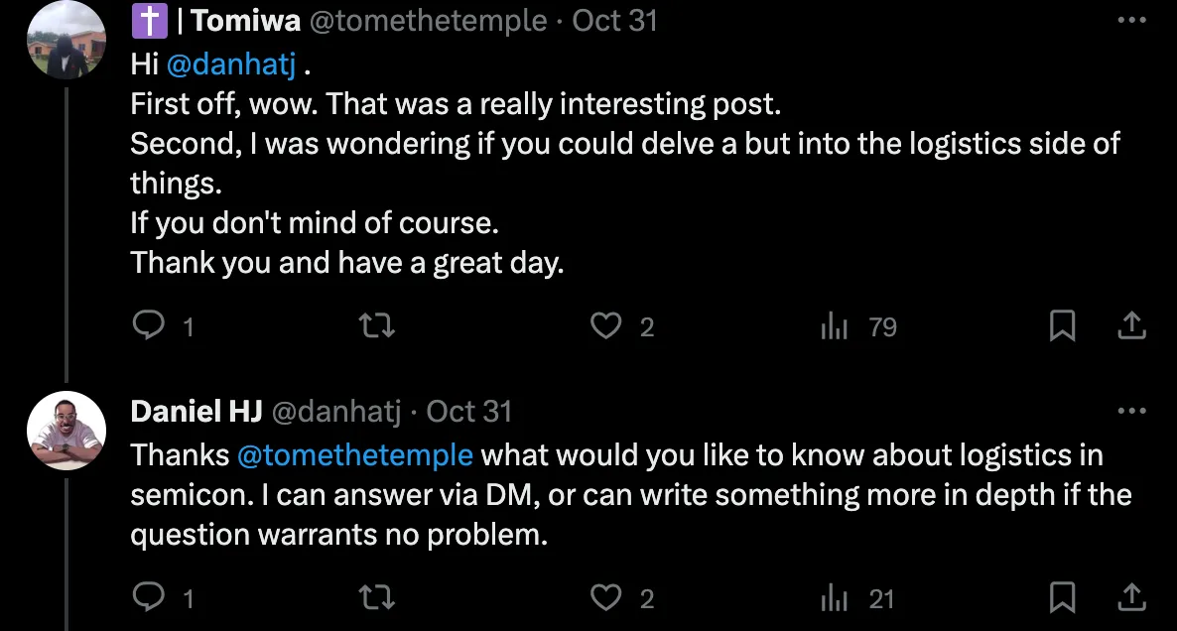1177x631 pixels.
Task: Reply to Daniel HJ's tweet
Action: 147,597
